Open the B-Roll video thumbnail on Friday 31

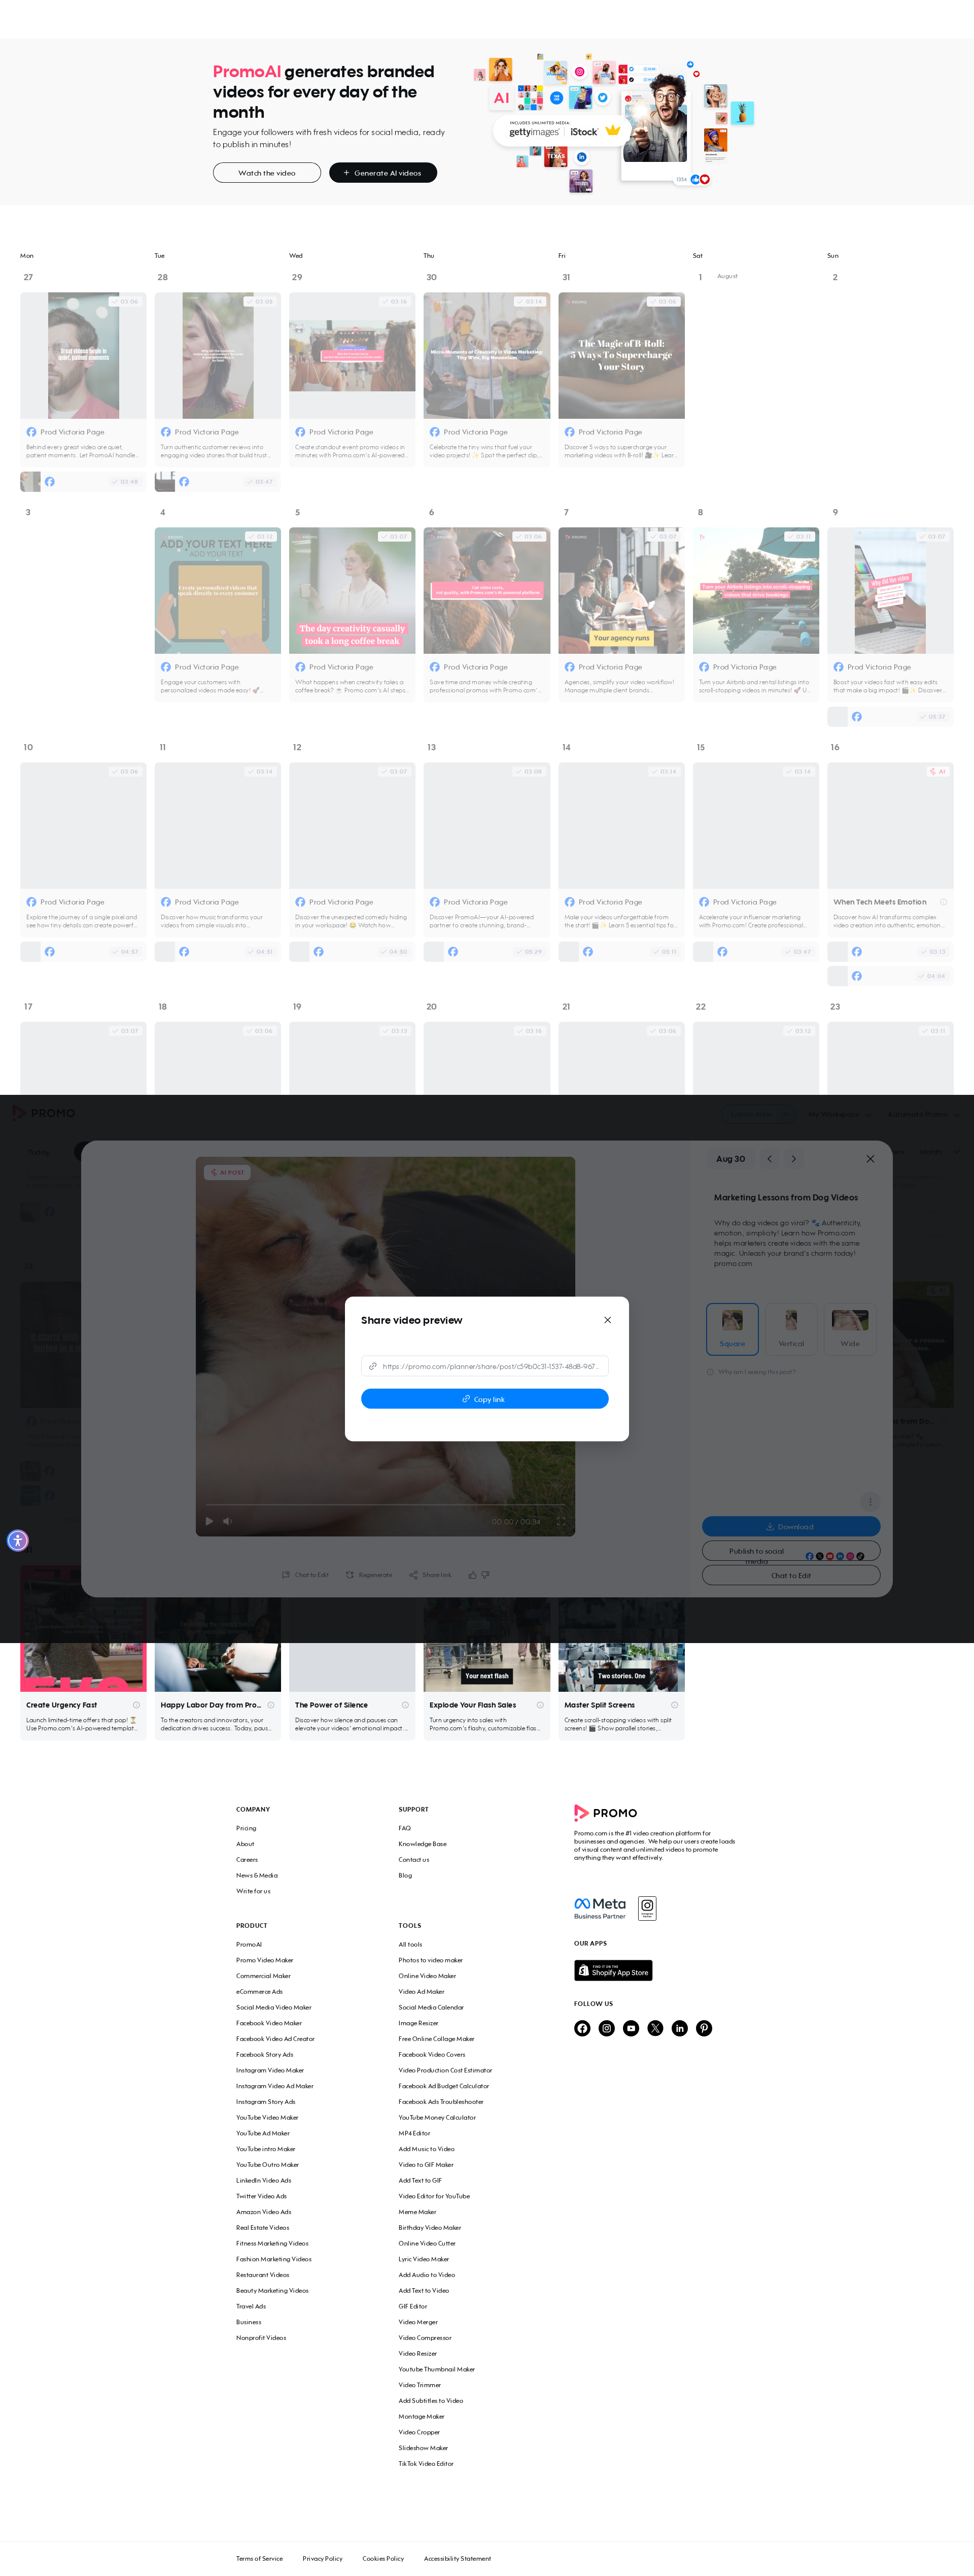point(621,355)
